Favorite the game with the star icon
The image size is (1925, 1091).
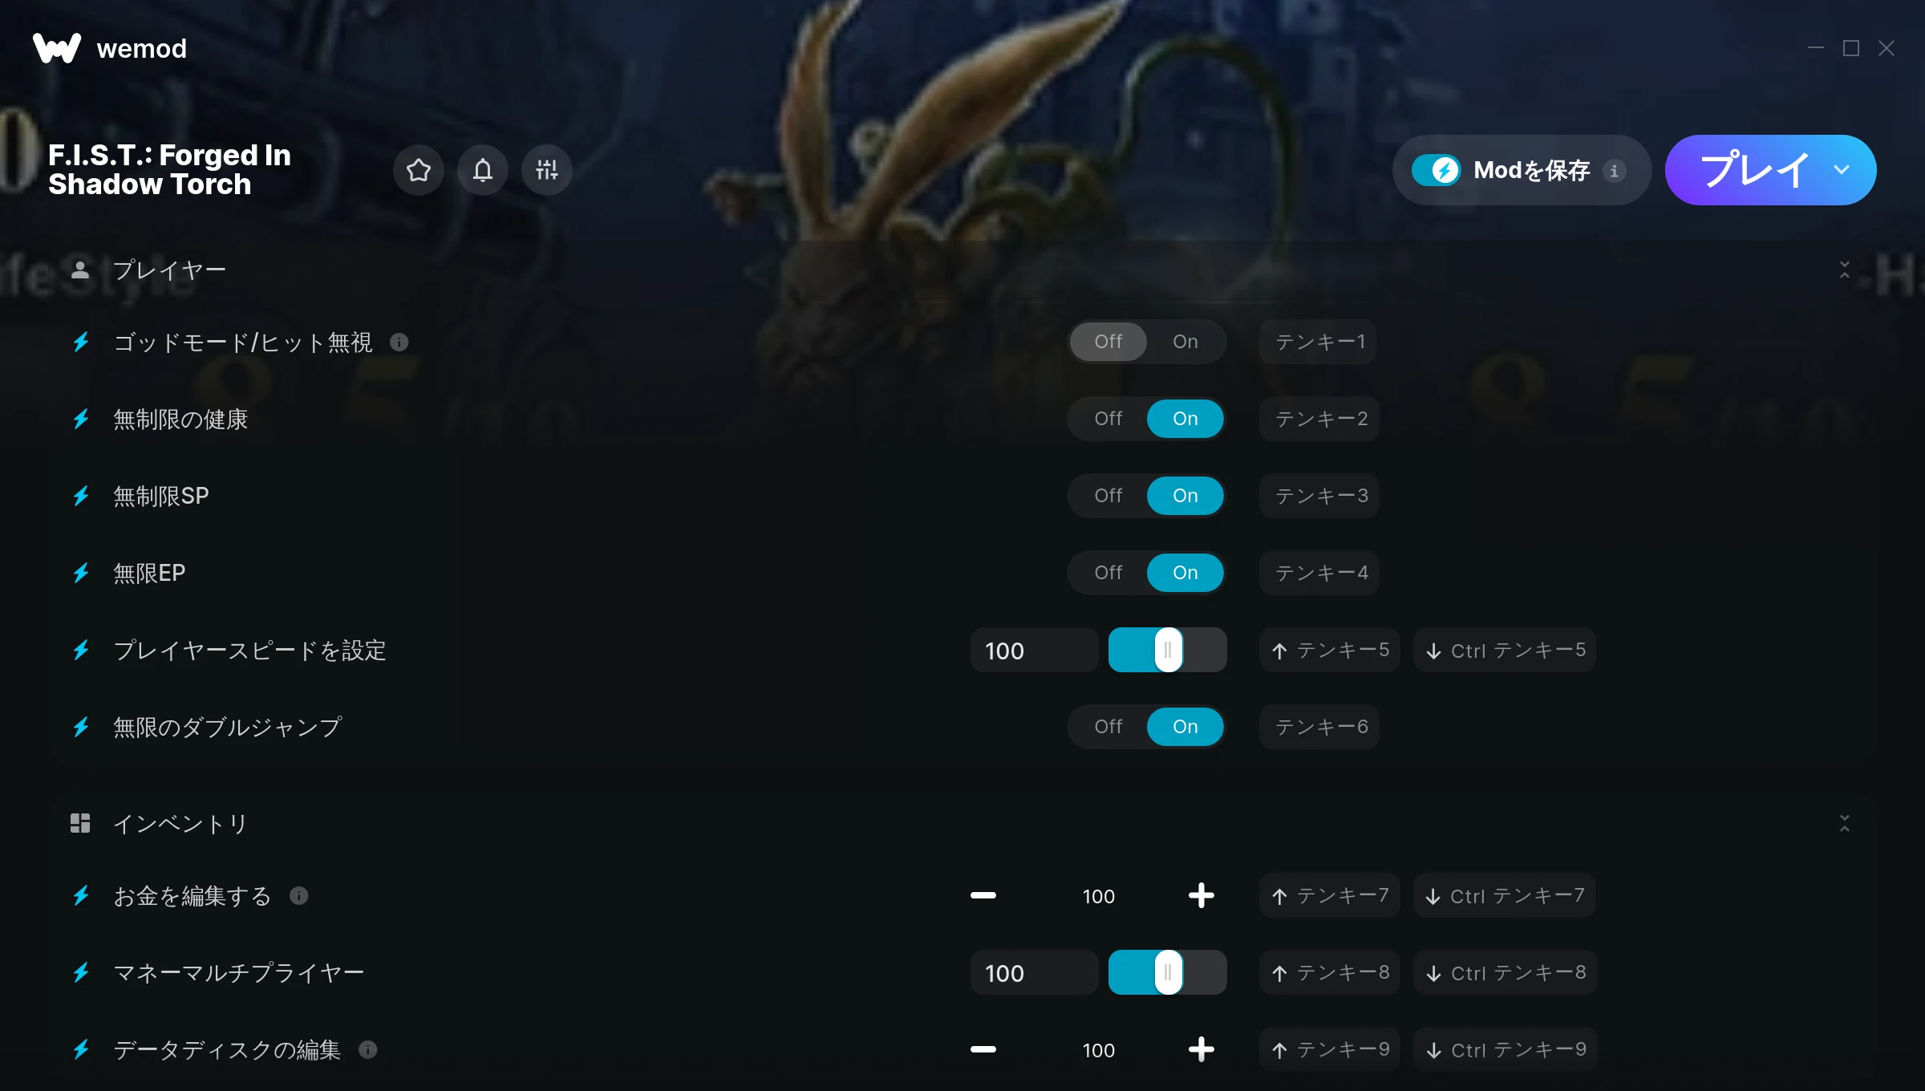[418, 170]
